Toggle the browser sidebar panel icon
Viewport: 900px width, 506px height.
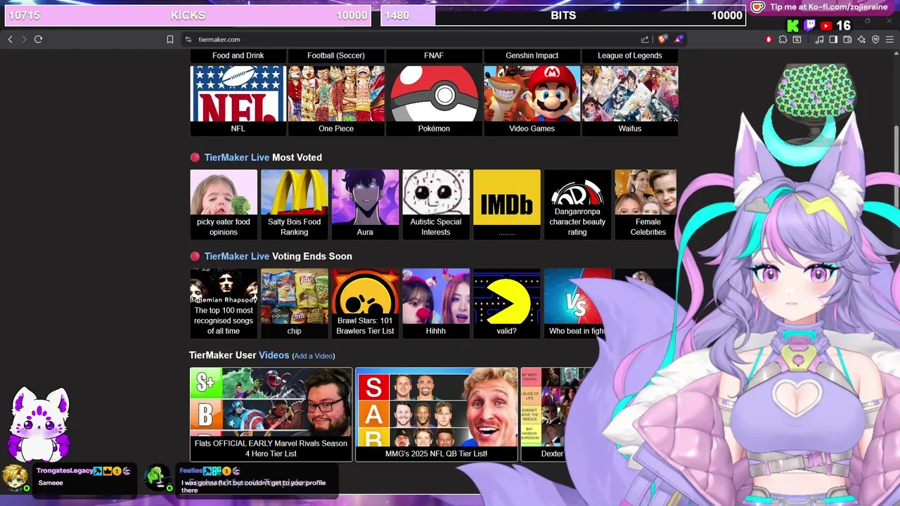pos(833,39)
